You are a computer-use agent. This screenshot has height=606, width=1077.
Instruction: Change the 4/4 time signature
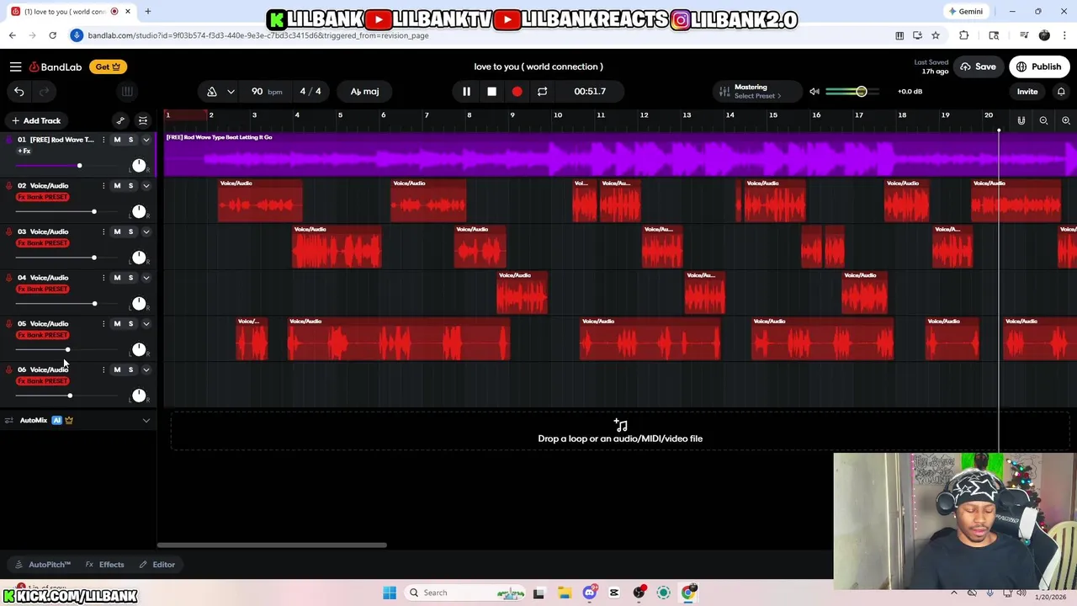point(310,91)
